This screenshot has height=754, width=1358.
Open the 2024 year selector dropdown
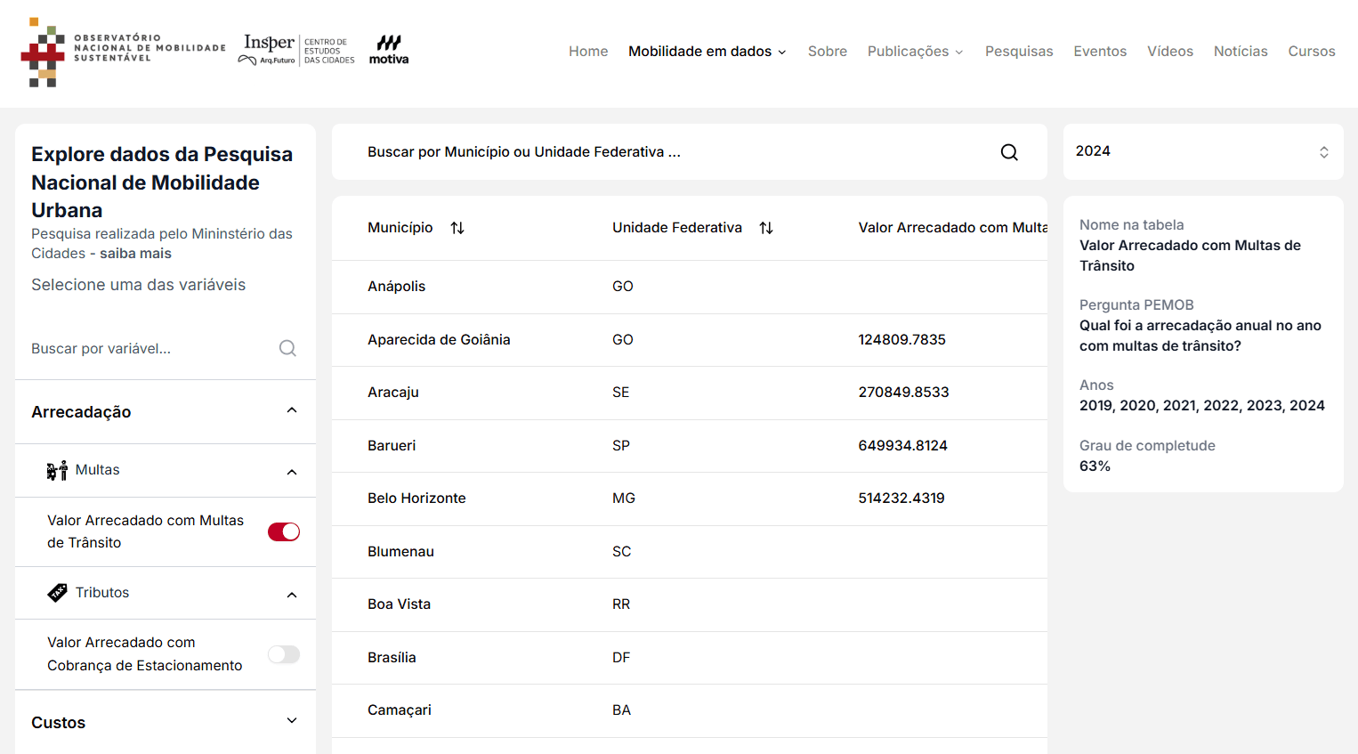(x=1202, y=151)
